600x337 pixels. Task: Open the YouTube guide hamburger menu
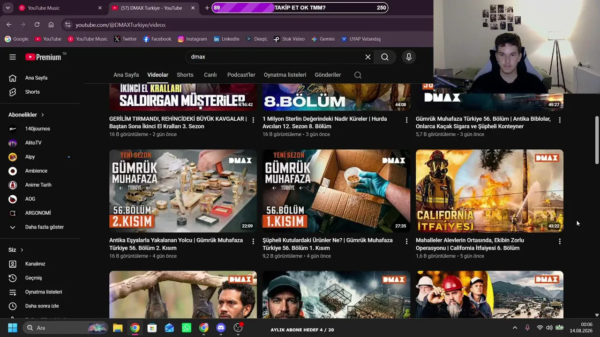13,57
